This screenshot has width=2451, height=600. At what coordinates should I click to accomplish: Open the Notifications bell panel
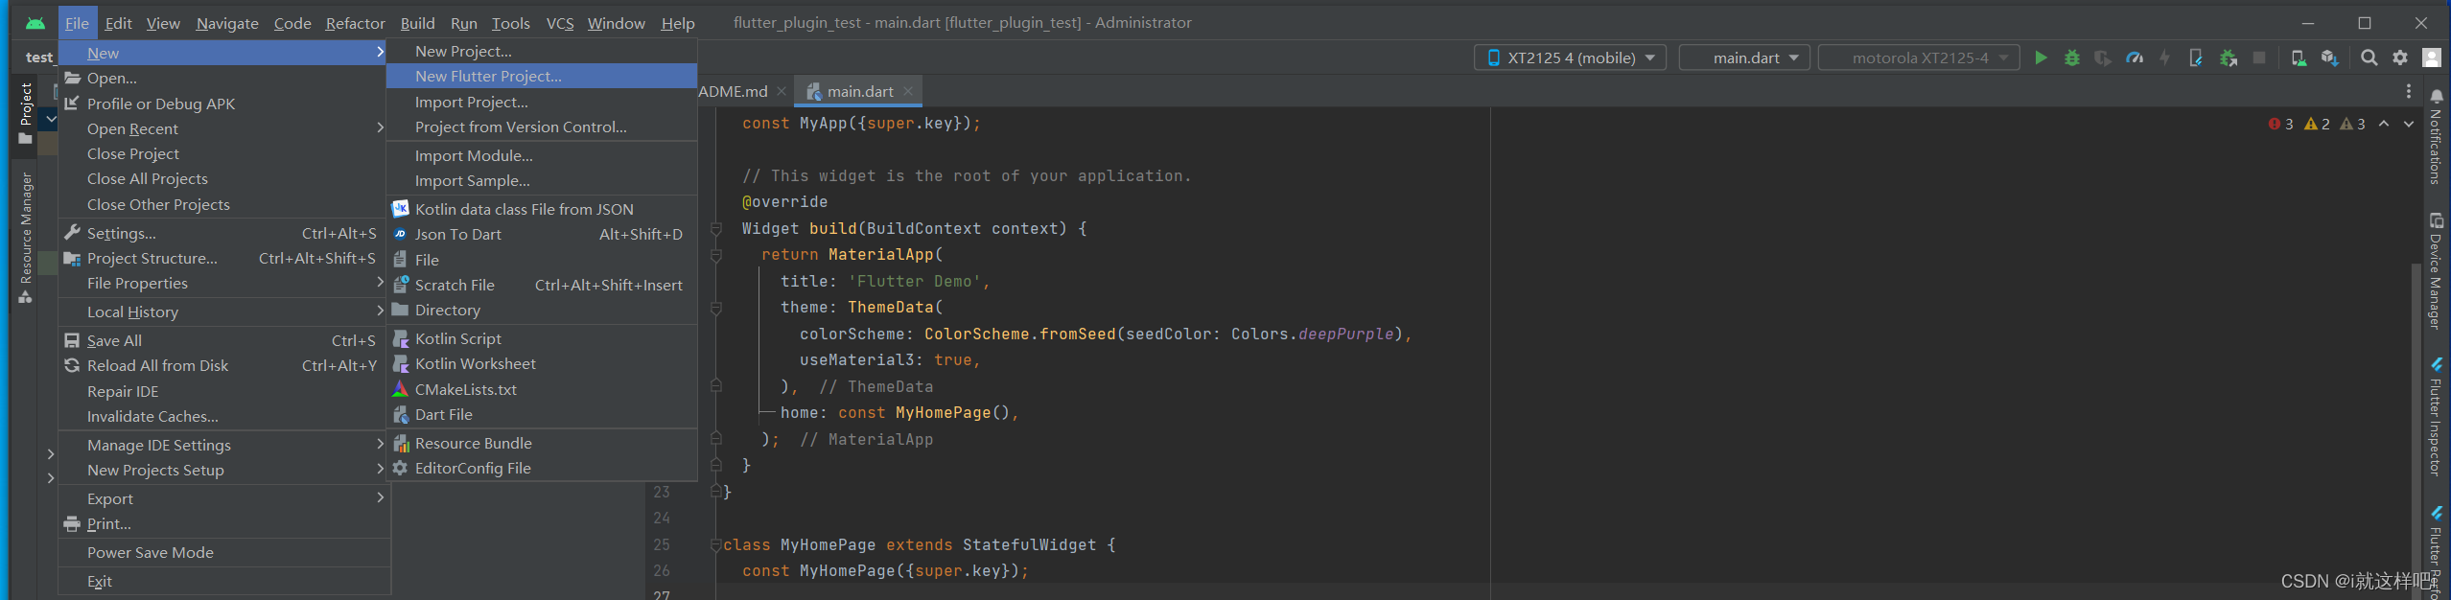tap(2436, 136)
